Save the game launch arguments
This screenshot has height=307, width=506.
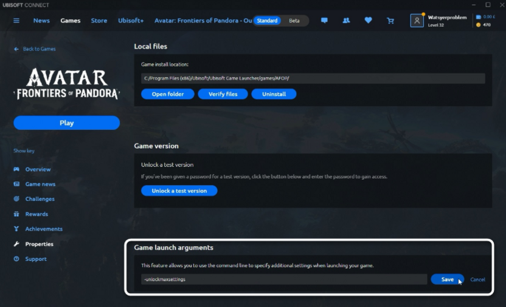click(x=447, y=279)
